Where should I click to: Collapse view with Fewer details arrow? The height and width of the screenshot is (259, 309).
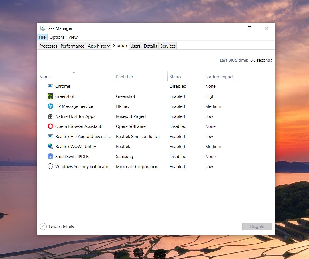click(43, 227)
